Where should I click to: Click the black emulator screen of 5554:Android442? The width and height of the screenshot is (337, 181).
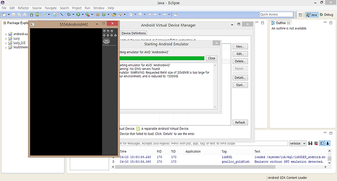[66, 92]
